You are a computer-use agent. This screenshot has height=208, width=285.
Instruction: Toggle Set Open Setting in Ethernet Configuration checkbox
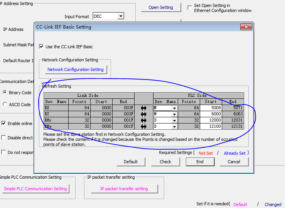tap(190, 8)
